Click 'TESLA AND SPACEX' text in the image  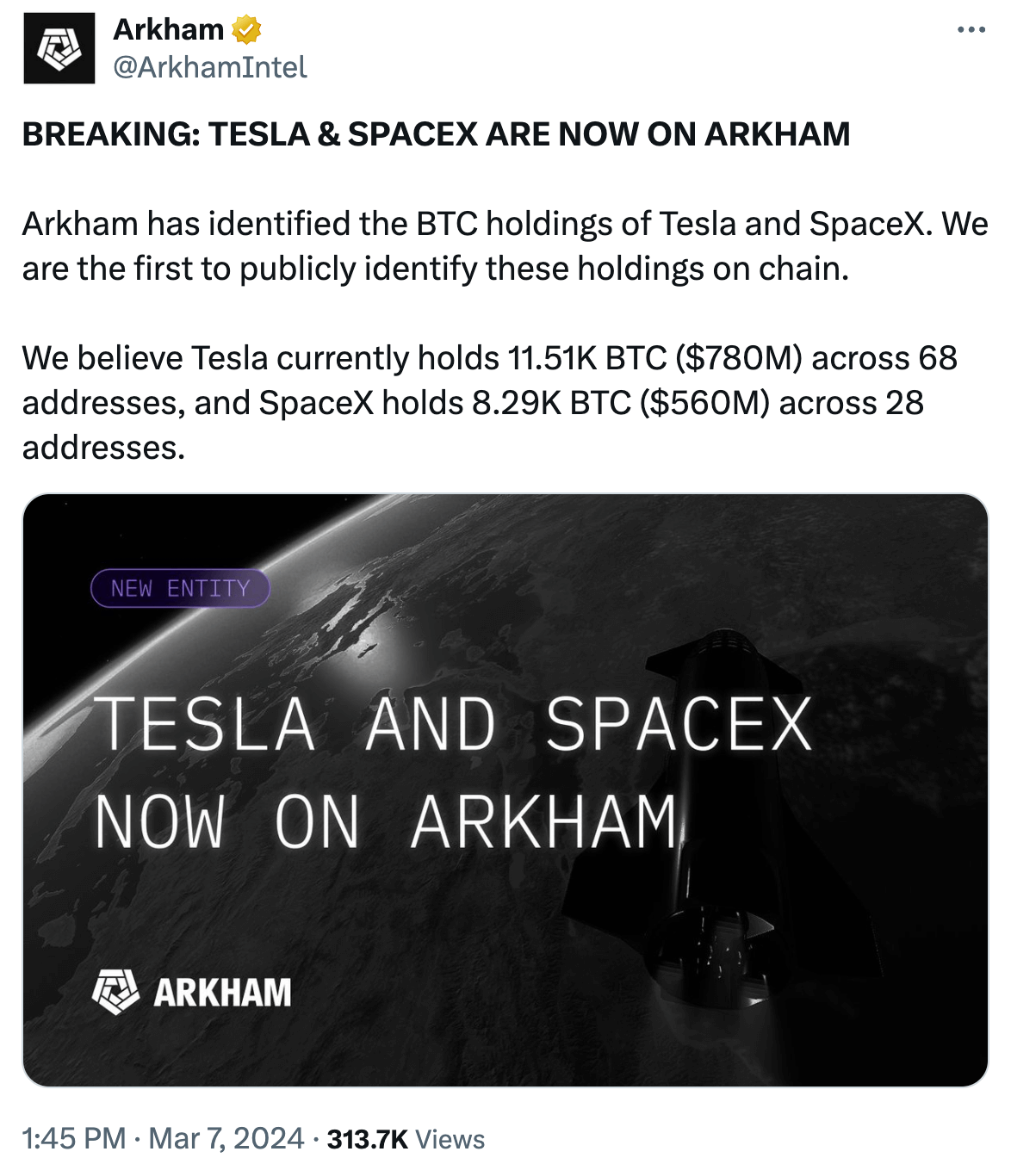(x=453, y=724)
